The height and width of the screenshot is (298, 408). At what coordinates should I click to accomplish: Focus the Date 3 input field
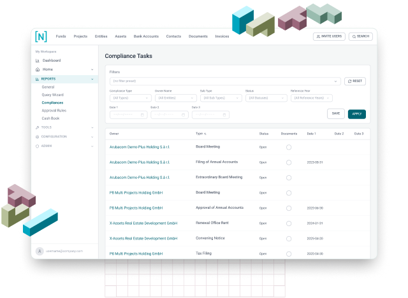(210, 115)
